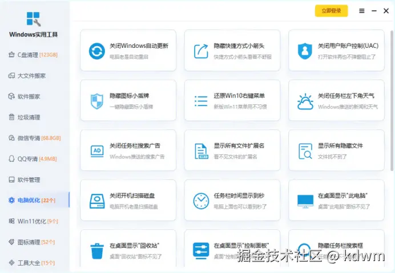Click the 工具大全 sidebar icon
The image size is (395, 273).
pos(11,263)
